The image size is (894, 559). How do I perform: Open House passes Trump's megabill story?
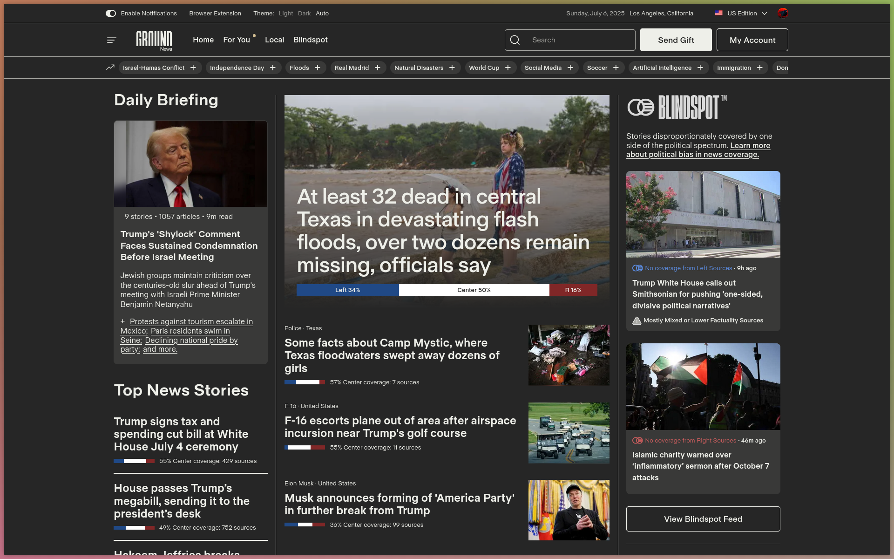[182, 501]
